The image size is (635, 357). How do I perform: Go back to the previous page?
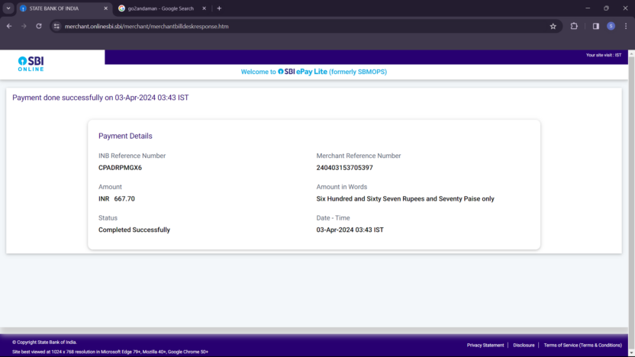pos(9,26)
